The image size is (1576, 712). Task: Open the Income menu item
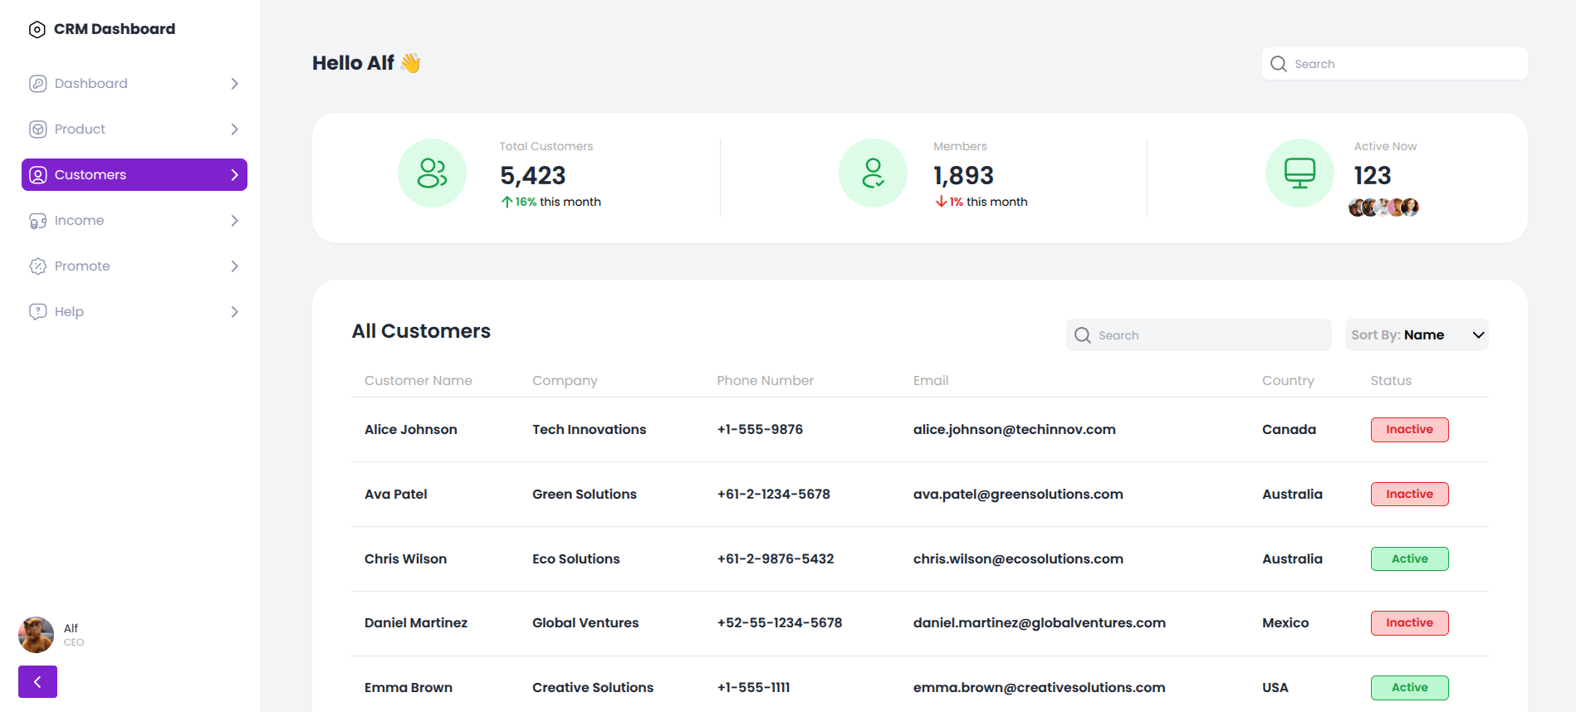point(135,221)
